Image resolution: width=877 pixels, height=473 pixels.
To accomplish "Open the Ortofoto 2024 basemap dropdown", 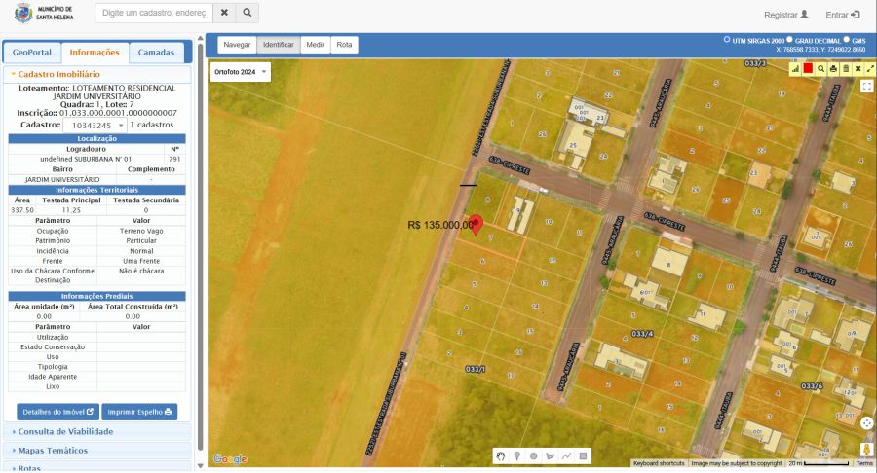I will pos(240,72).
